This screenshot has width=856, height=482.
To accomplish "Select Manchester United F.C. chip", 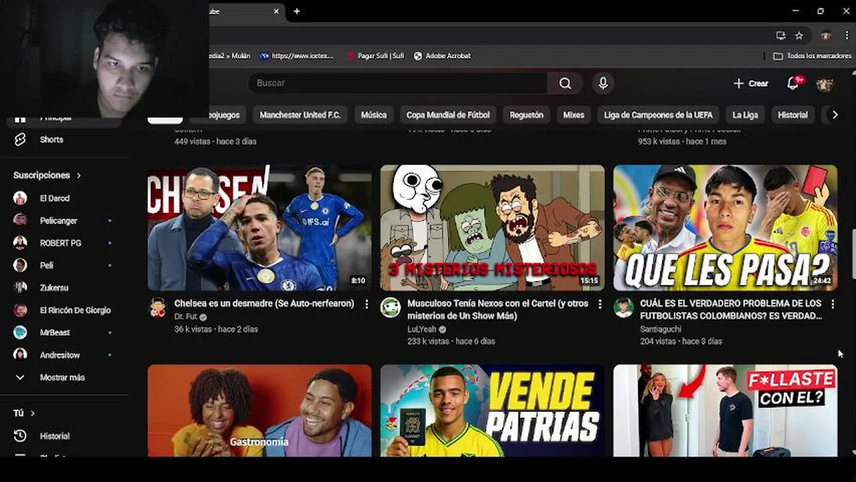I will click(300, 115).
